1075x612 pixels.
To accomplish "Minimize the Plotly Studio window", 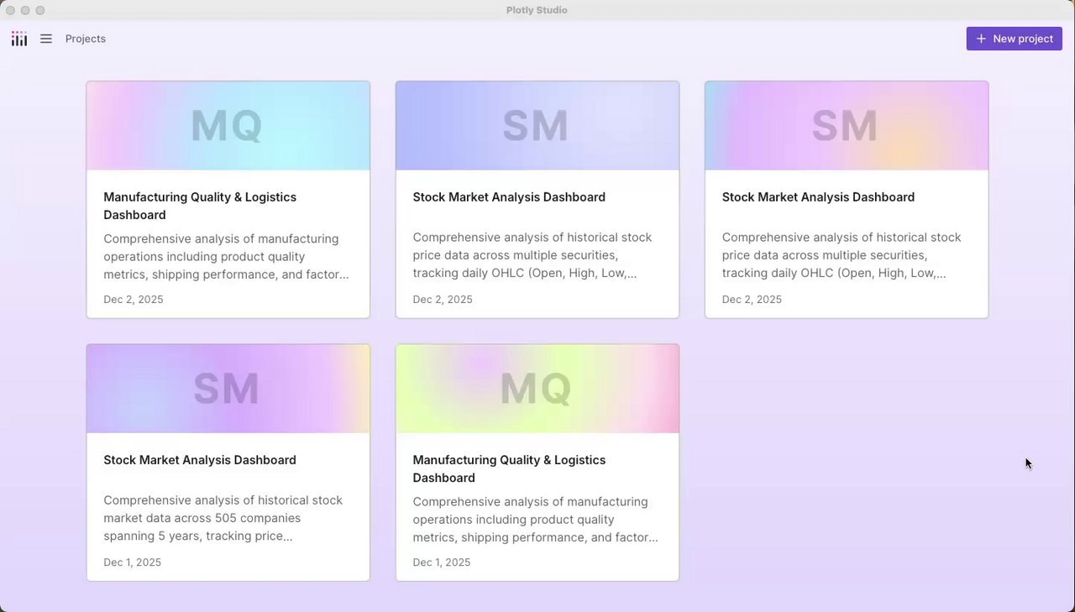I will [x=25, y=10].
